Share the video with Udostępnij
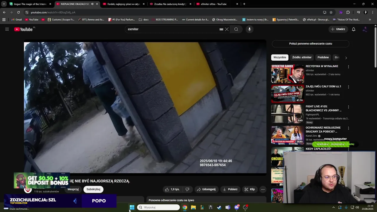This screenshot has height=212, width=377. point(206,189)
